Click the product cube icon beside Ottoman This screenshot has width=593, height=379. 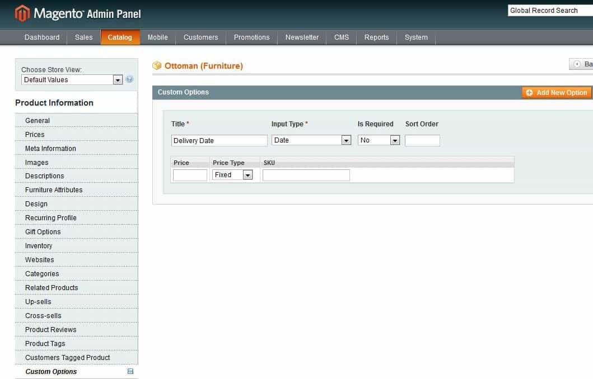[x=157, y=66]
